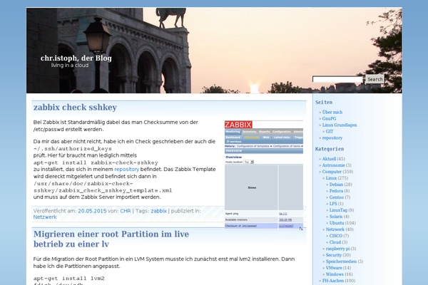428x285 pixels.
Task: Select the 'Astronomie' category
Action: click(334, 165)
